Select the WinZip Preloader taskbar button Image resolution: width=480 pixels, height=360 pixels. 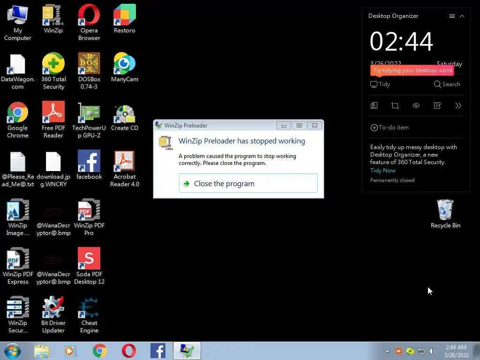[187, 351]
